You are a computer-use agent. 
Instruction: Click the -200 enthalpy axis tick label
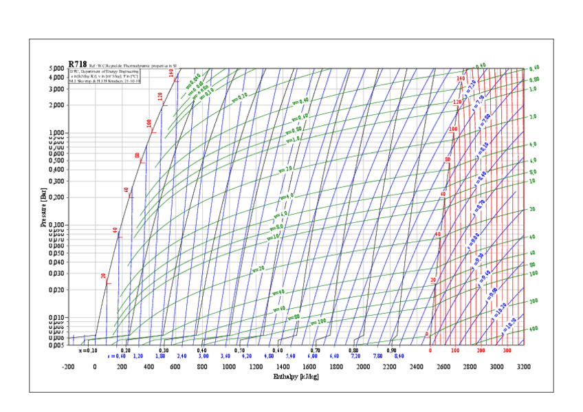pos(68,367)
